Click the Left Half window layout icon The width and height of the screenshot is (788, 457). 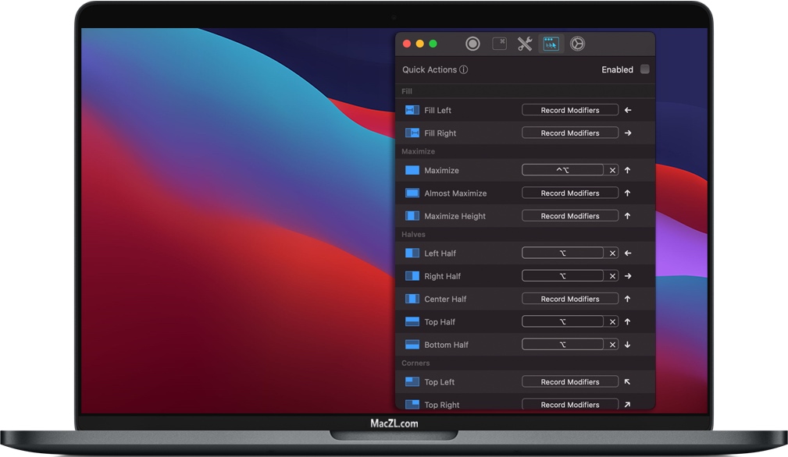[411, 253]
